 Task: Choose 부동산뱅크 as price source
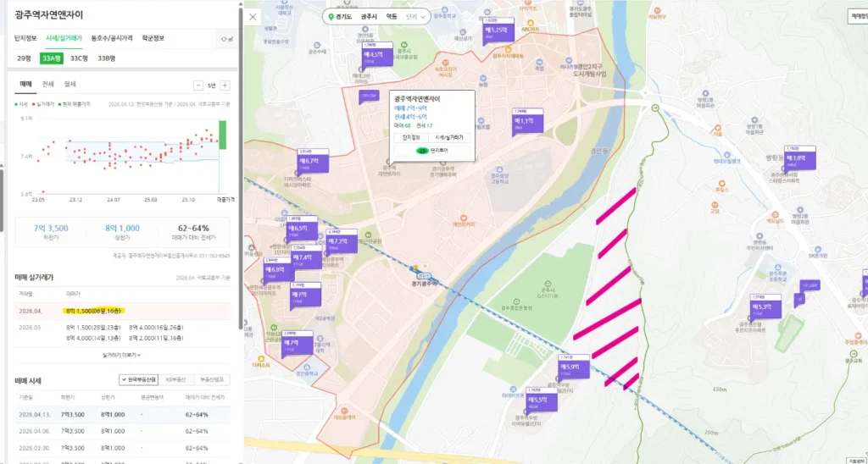click(212, 380)
